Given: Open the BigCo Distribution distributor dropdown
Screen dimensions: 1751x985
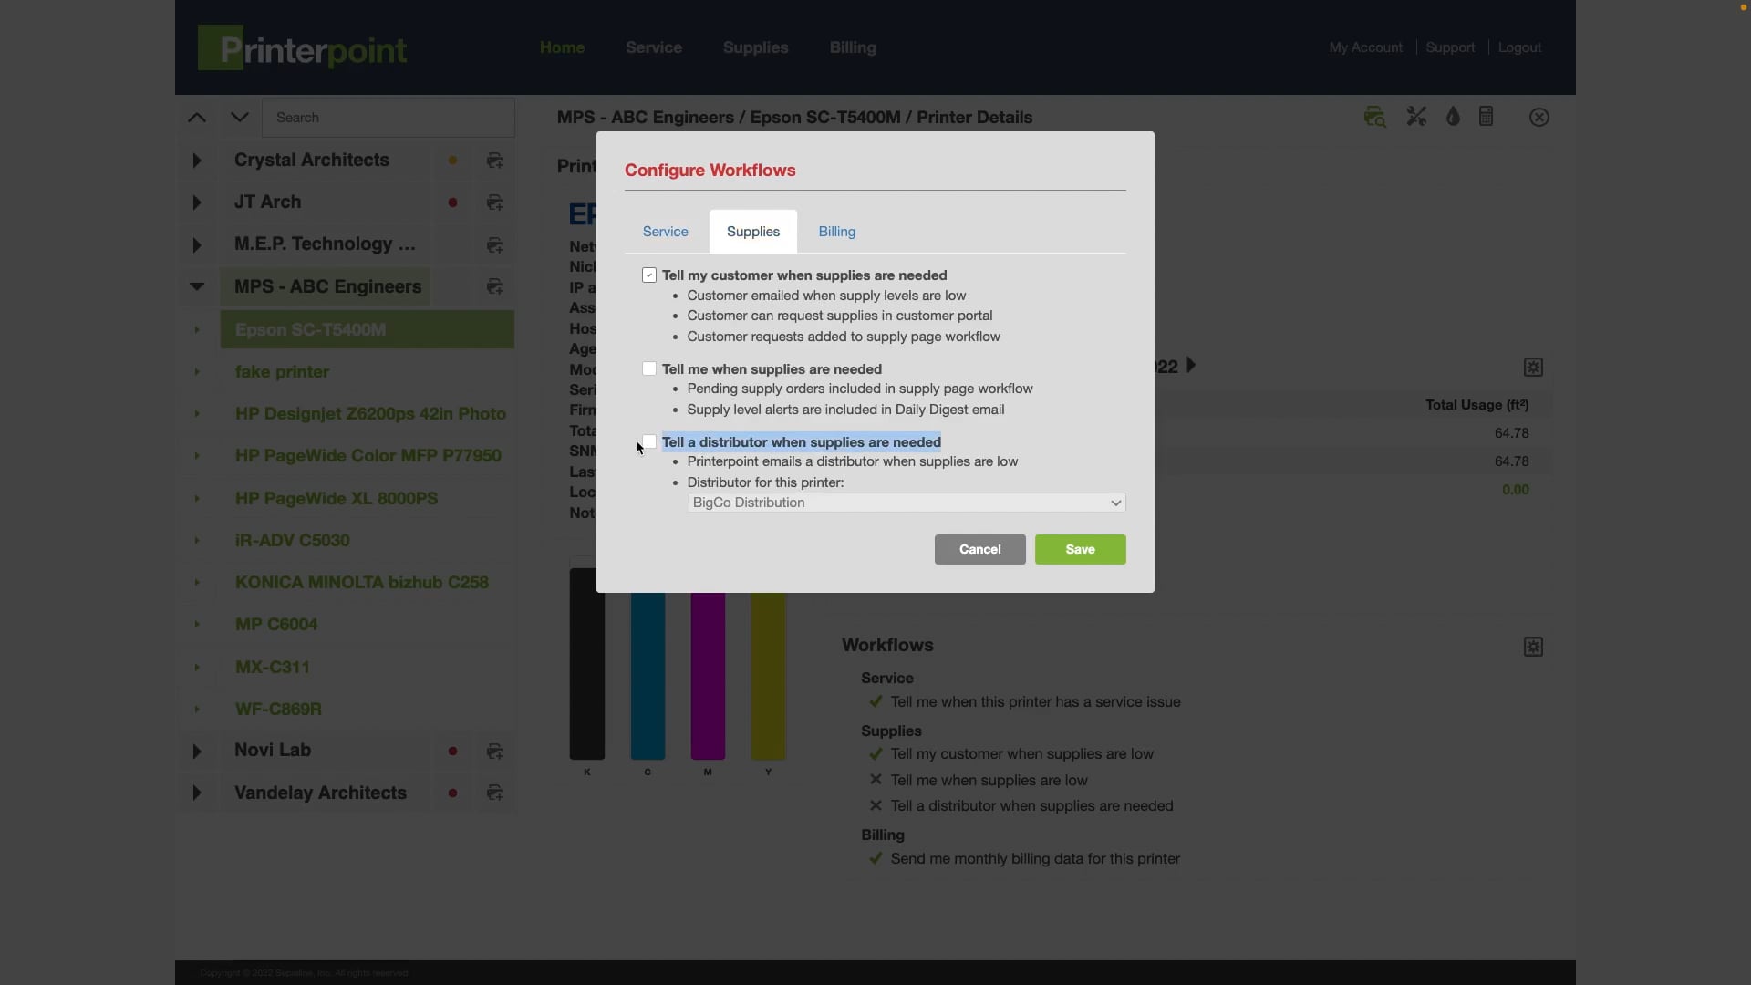Looking at the screenshot, I should click(x=906, y=503).
